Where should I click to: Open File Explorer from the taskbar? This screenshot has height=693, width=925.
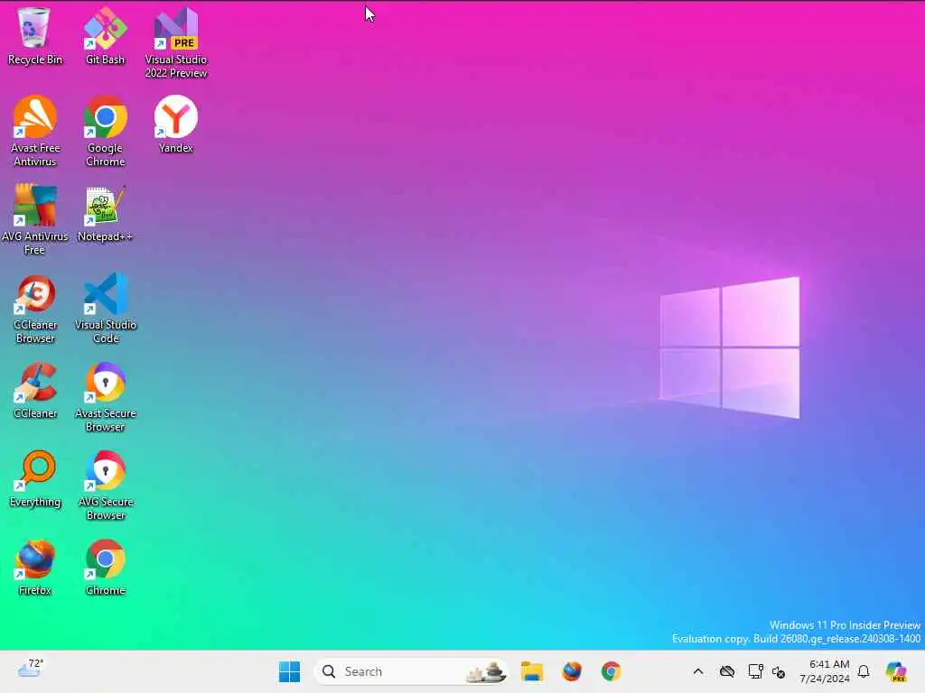pyautogui.click(x=531, y=671)
